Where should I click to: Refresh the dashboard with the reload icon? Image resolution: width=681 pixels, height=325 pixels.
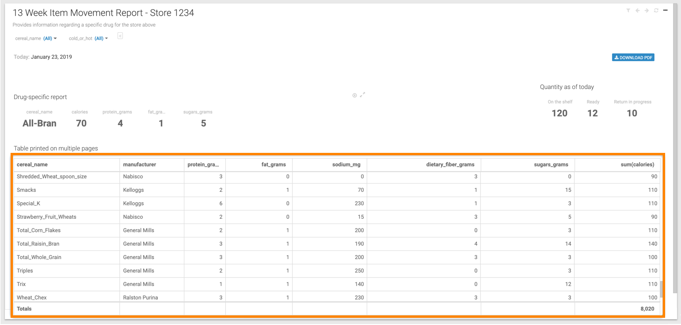[656, 11]
